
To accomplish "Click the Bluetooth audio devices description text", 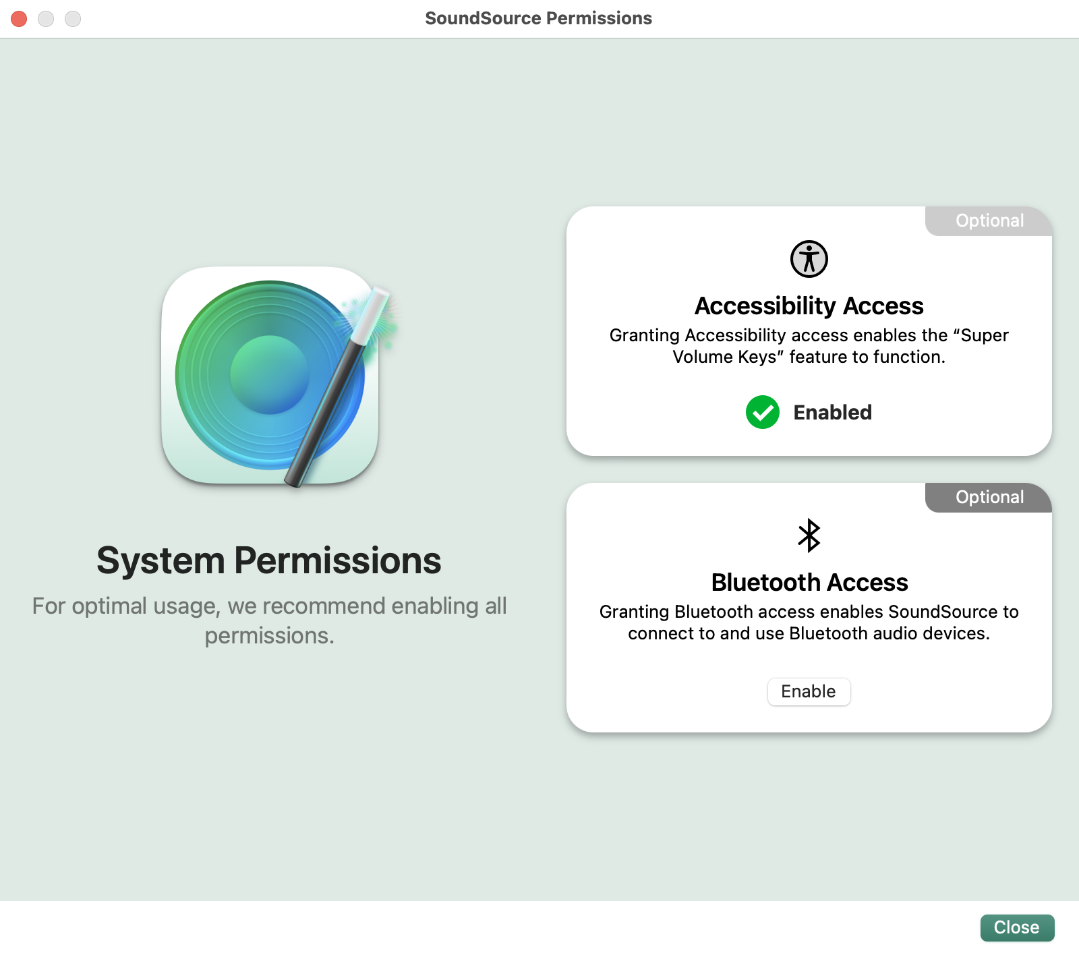I will pos(809,623).
